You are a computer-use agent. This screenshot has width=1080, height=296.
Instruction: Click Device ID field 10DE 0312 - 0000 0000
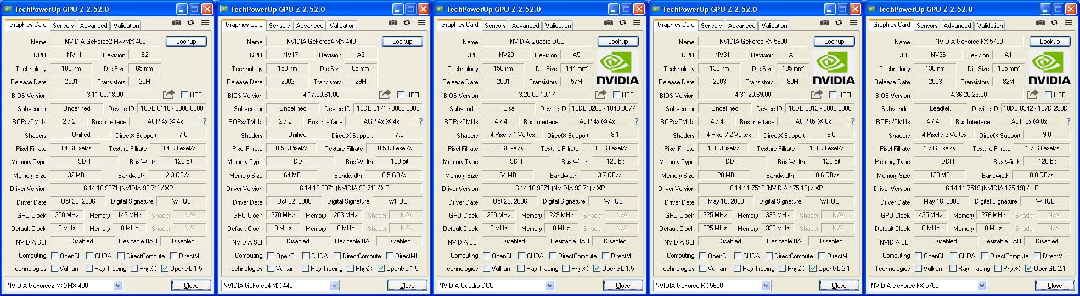820,108
